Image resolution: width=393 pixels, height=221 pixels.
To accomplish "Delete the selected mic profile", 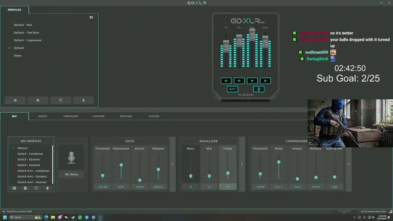I will pos(47,188).
